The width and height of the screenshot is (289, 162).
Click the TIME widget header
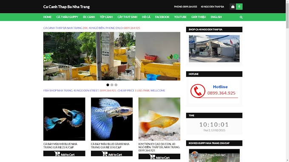tap(214, 115)
